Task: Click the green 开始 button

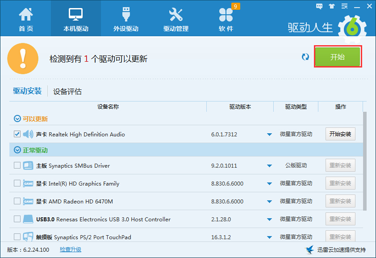Action: 338,57
